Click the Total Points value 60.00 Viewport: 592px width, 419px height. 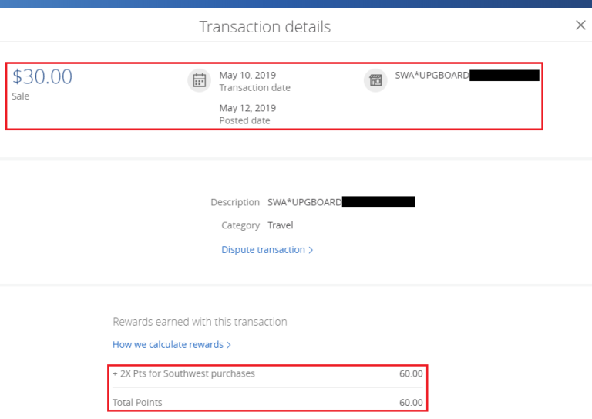pyautogui.click(x=411, y=402)
